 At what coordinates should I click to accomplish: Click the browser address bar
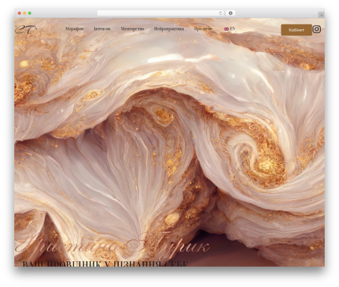pyautogui.click(x=158, y=14)
